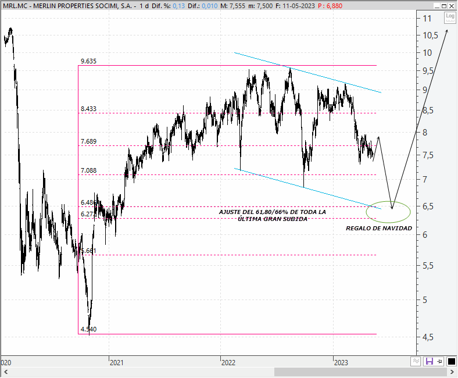Click the 9.635 Fibonacci level label
The height and width of the screenshot is (378, 458).
click(x=88, y=61)
